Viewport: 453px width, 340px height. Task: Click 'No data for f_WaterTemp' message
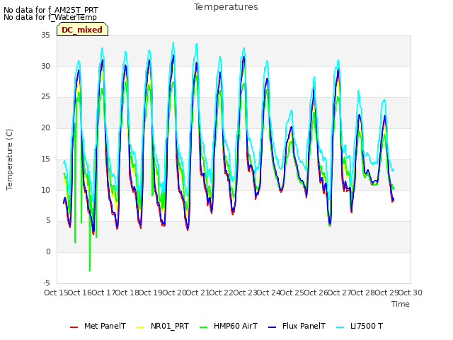pos(50,17)
